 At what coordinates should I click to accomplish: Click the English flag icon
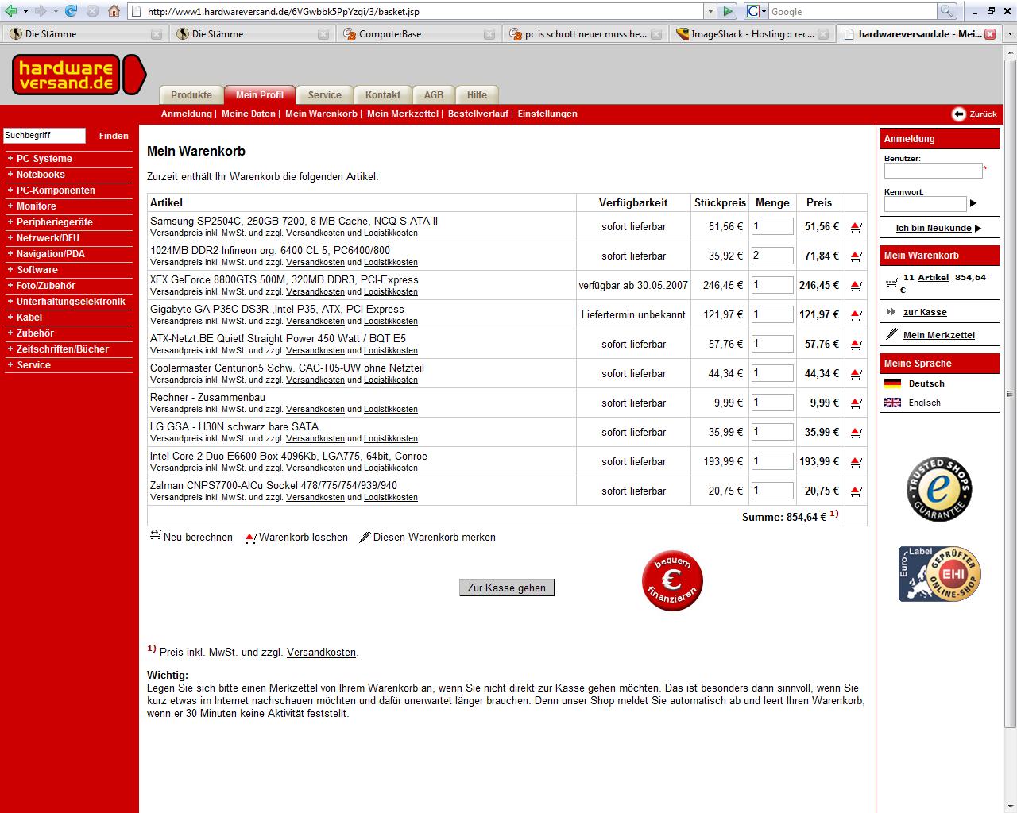coord(893,403)
